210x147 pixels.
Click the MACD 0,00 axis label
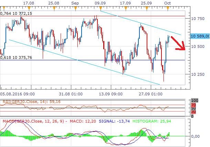click(196, 136)
